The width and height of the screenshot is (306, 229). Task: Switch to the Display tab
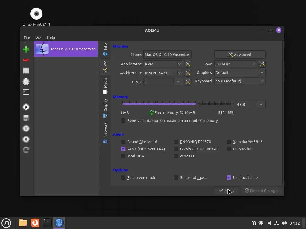(x=105, y=108)
